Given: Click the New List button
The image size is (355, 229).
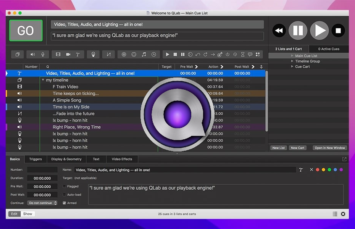Looking at the screenshot, I should click(279, 148).
